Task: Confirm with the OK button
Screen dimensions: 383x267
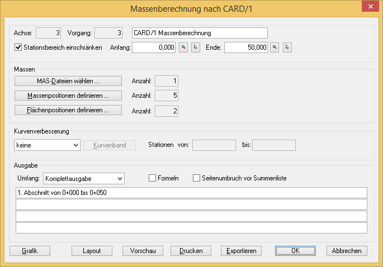Action: [x=295, y=251]
